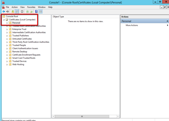
Task: Expand the Enterprise Trust node
Action: (x=7, y=29)
